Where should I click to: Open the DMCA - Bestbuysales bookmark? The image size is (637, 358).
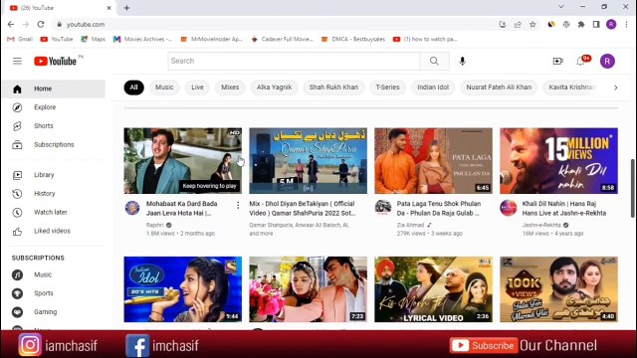click(x=353, y=39)
